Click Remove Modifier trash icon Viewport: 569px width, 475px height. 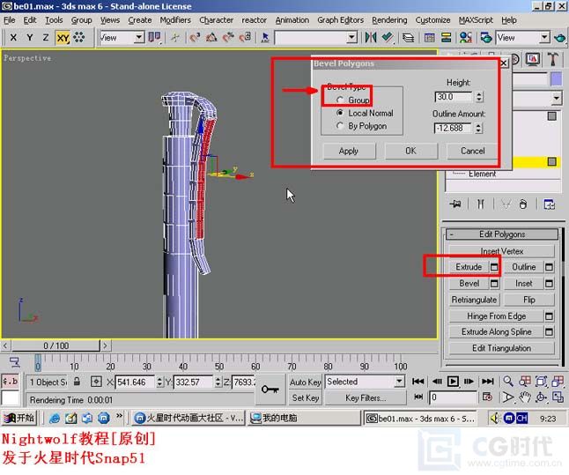(x=522, y=204)
